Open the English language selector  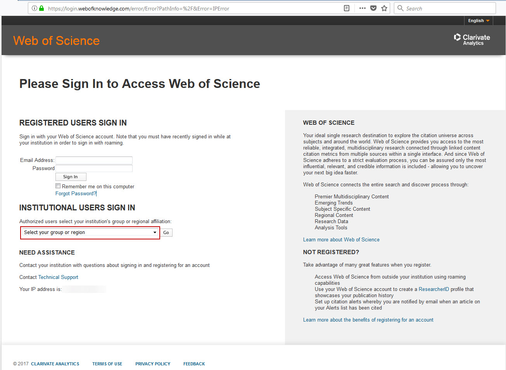click(478, 21)
